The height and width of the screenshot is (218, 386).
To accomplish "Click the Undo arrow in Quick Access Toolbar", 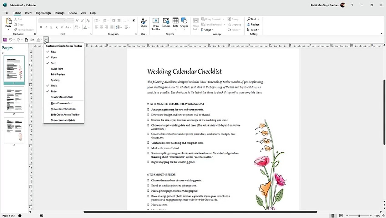I will pyautogui.click(x=11, y=40).
